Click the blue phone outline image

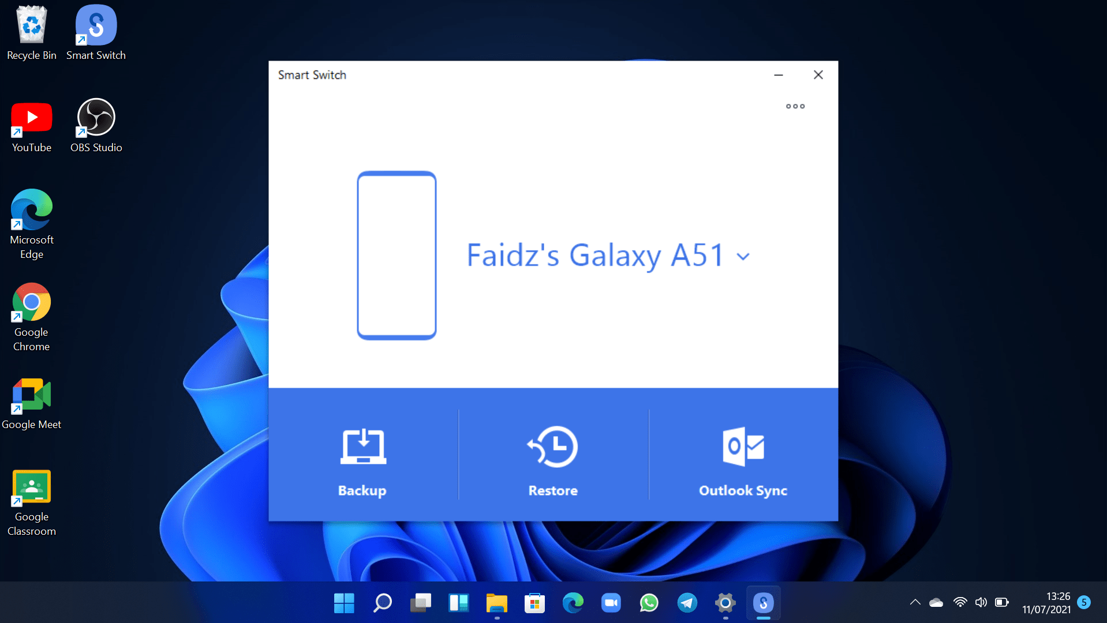[x=397, y=256]
